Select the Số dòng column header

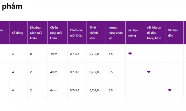coord(18,33)
